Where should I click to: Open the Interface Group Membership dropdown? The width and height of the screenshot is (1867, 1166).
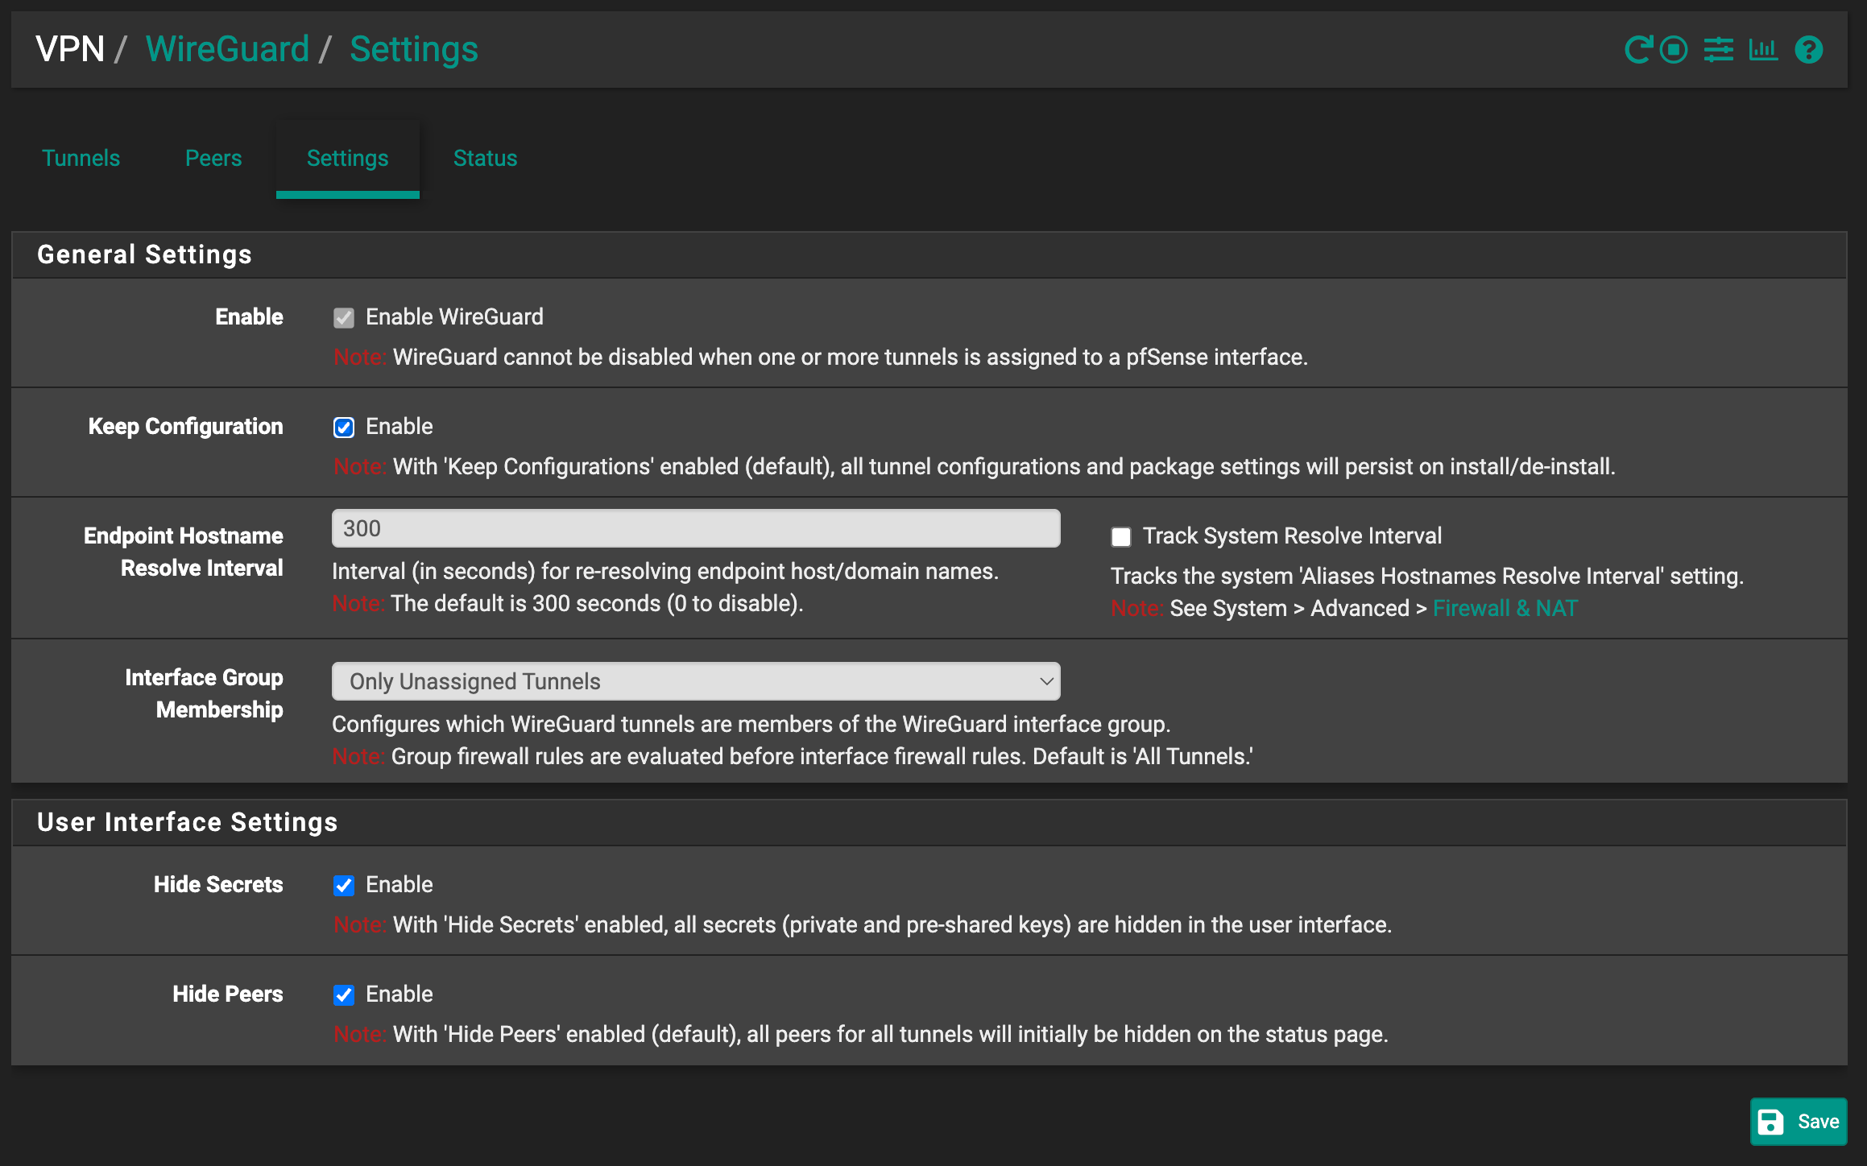[695, 680]
